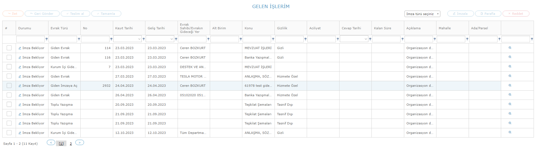
Task: Click magnifier icon in the 12.10.2023 row
Action: pyautogui.click(x=510, y=132)
